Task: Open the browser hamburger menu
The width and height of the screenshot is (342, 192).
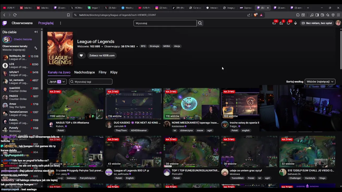Action: (339, 15)
